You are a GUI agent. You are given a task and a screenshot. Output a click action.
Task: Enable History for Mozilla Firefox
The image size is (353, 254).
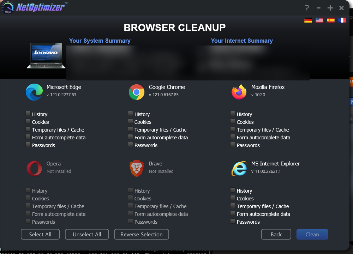pos(233,113)
